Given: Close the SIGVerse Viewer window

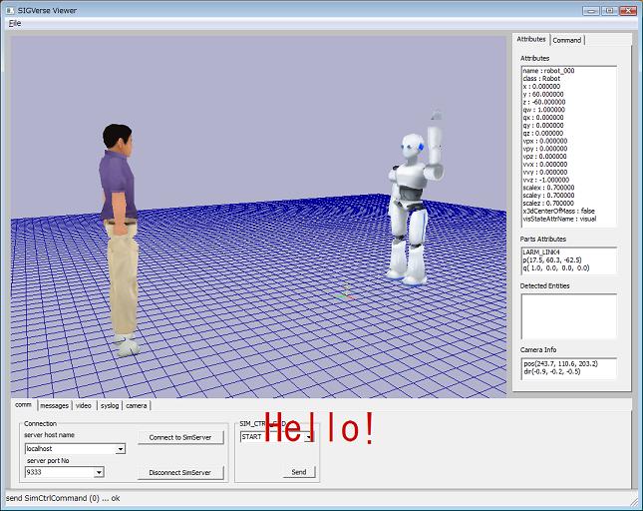Looking at the screenshot, I should pyautogui.click(x=627, y=9).
